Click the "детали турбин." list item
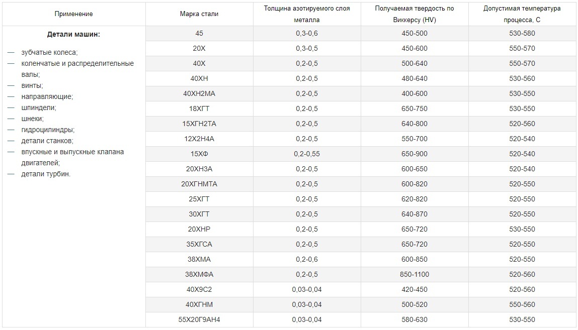 pos(46,174)
